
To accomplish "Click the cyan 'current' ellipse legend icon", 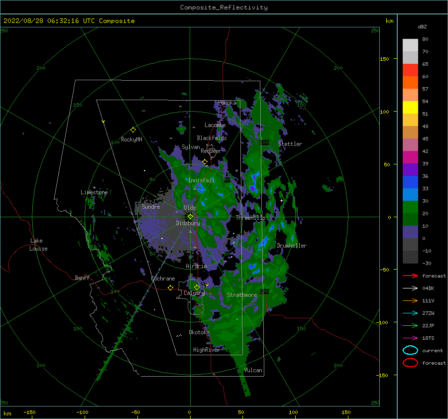I will click(x=410, y=350).
